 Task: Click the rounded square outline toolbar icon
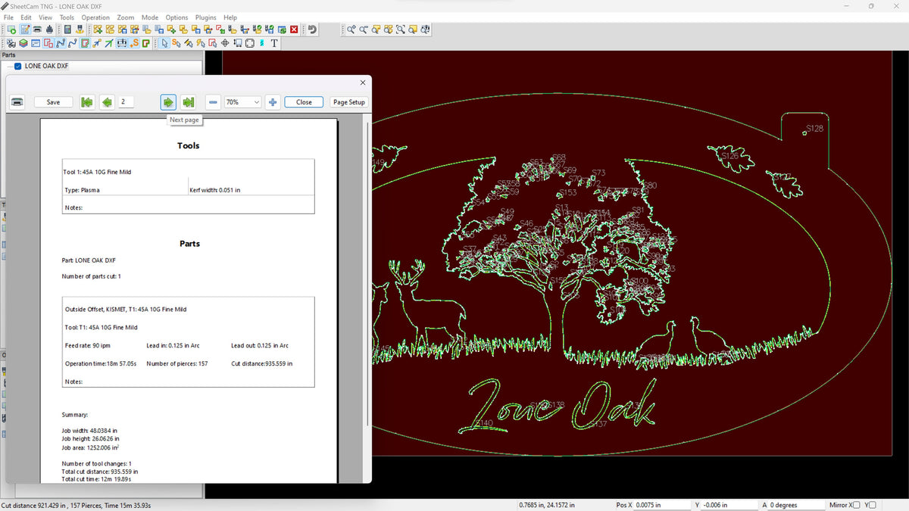[249, 43]
